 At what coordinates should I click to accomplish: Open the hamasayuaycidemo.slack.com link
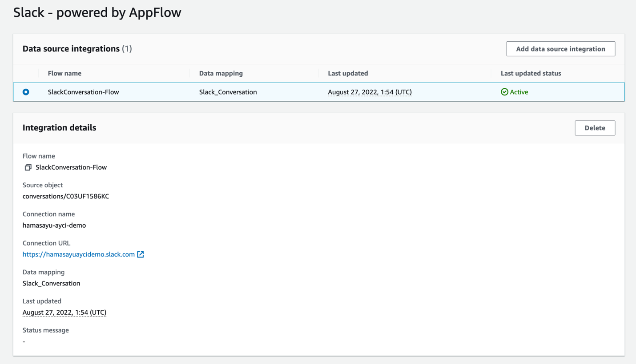(x=79, y=254)
